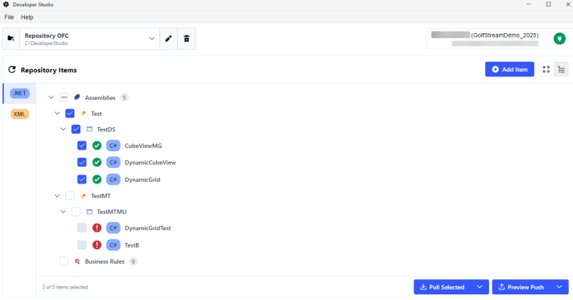Screen dimensions: 573x300
Task: Click the C:\DeveloperStudio repository path
Action: coord(46,43)
